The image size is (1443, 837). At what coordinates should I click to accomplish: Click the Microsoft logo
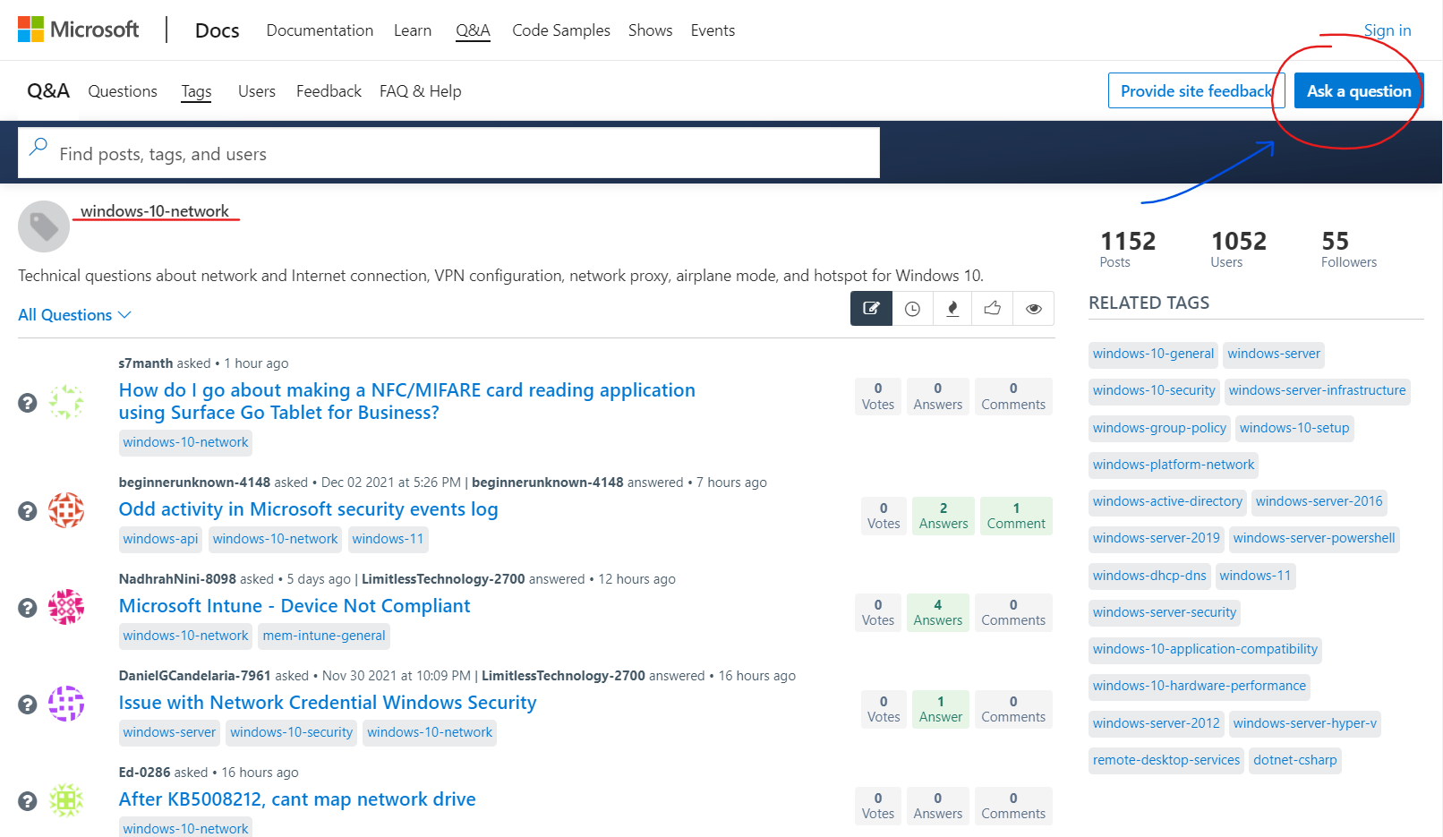tap(78, 30)
